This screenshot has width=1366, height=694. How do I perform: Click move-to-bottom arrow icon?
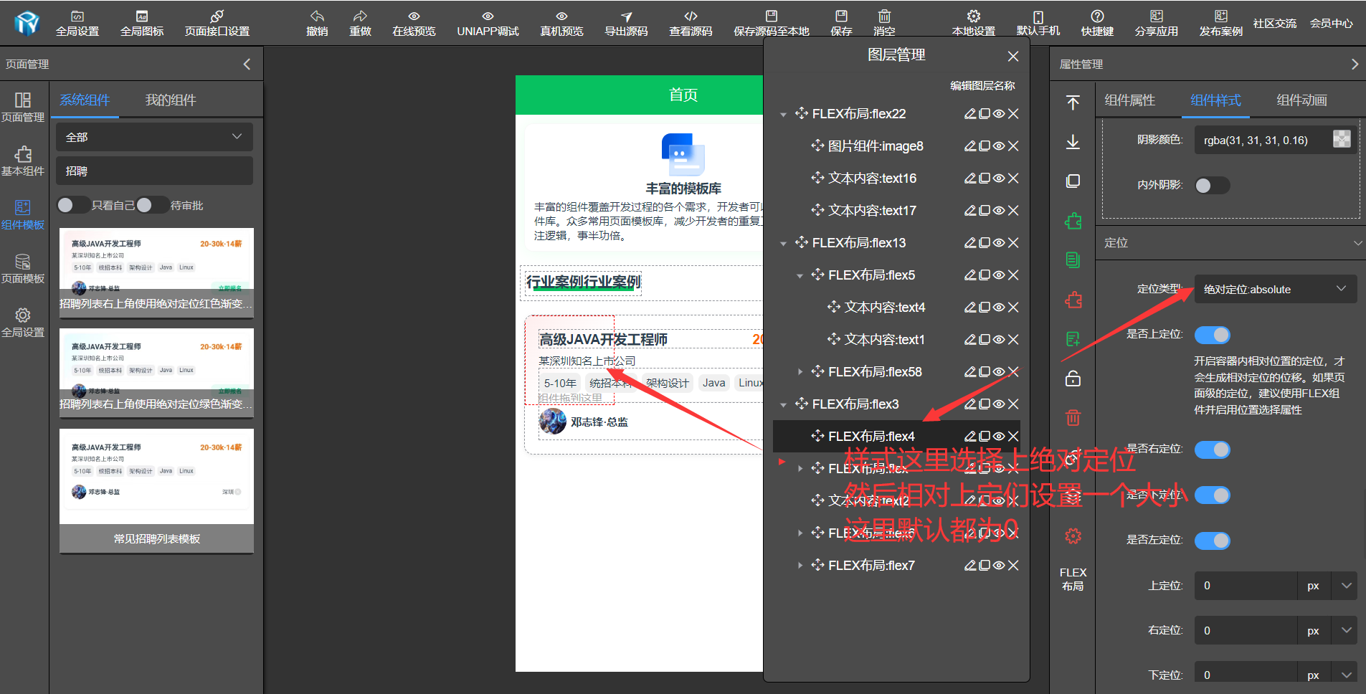1073,141
